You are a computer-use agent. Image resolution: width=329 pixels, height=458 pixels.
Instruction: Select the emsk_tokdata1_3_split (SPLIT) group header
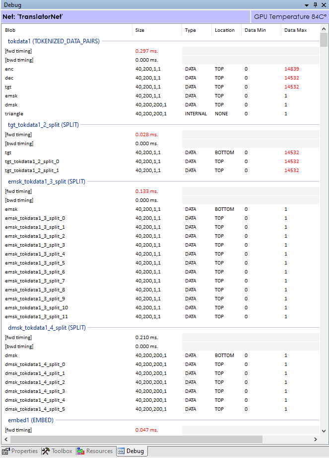coord(47,182)
